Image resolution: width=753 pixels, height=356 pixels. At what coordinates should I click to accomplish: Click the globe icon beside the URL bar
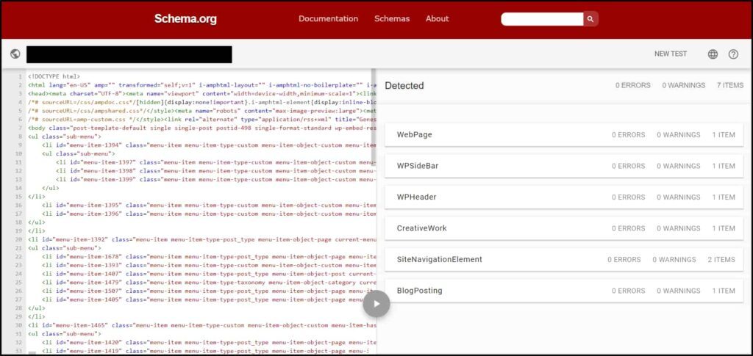point(15,54)
